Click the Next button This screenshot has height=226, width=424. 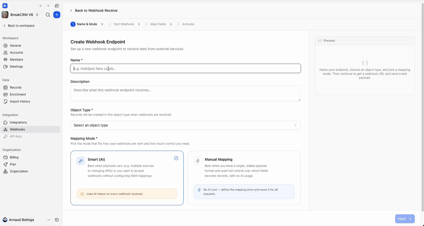click(405, 219)
